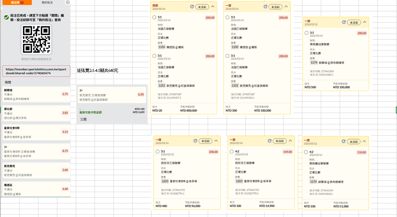Click the NTD 3,699 amount
The width and height of the screenshot is (397, 217).
pyautogui.click(x=139, y=112)
